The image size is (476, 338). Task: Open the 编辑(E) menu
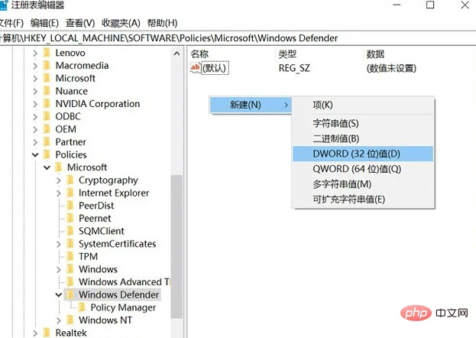coord(44,23)
